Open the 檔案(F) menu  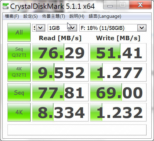(12, 16)
